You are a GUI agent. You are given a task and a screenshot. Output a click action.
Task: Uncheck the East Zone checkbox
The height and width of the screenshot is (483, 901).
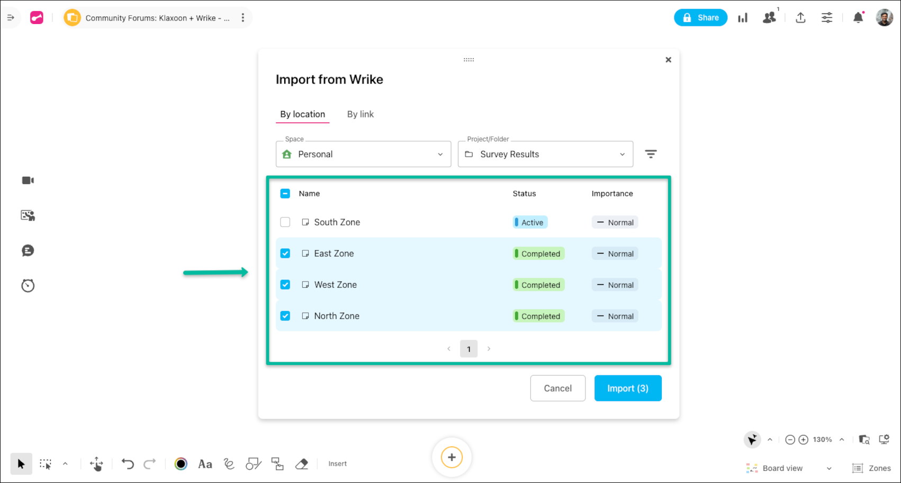[x=285, y=253]
